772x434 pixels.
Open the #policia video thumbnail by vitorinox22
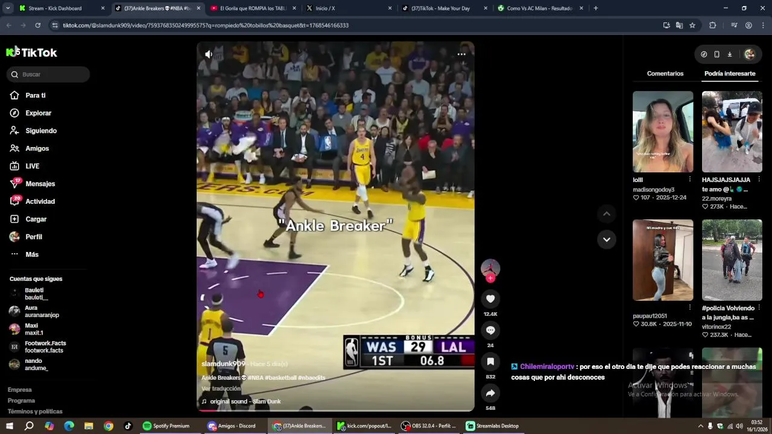732,260
